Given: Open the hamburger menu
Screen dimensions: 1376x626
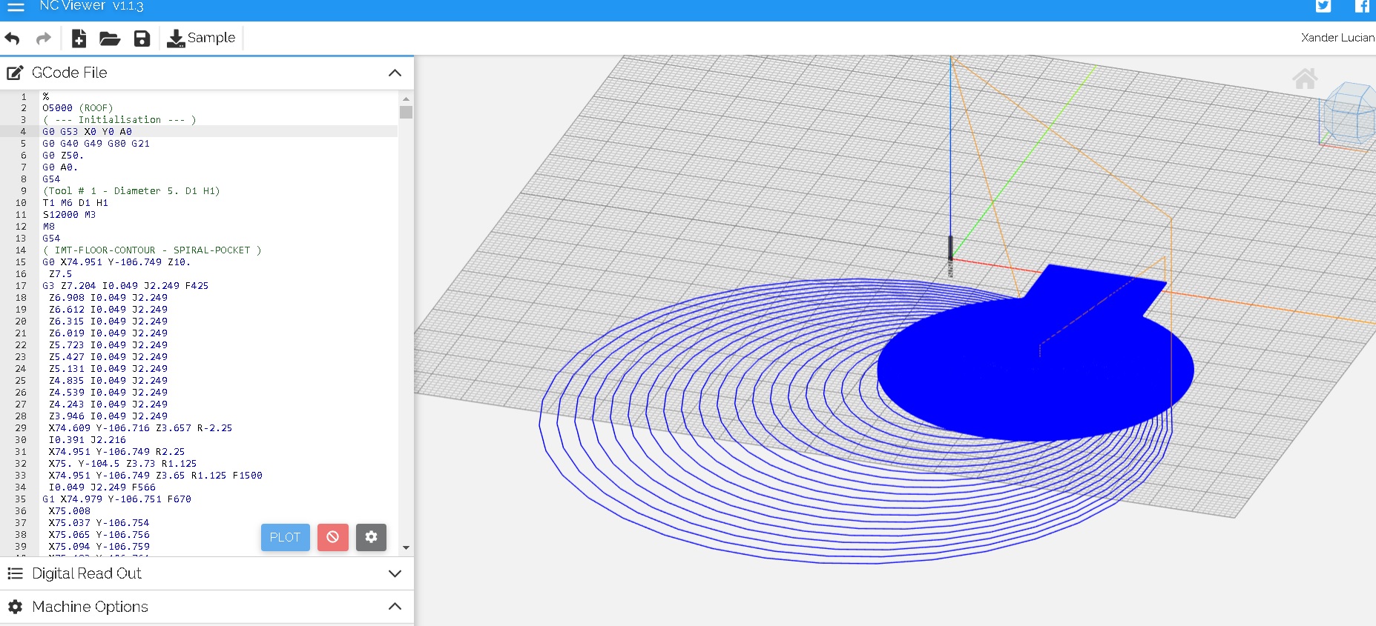Looking at the screenshot, I should tap(16, 7).
